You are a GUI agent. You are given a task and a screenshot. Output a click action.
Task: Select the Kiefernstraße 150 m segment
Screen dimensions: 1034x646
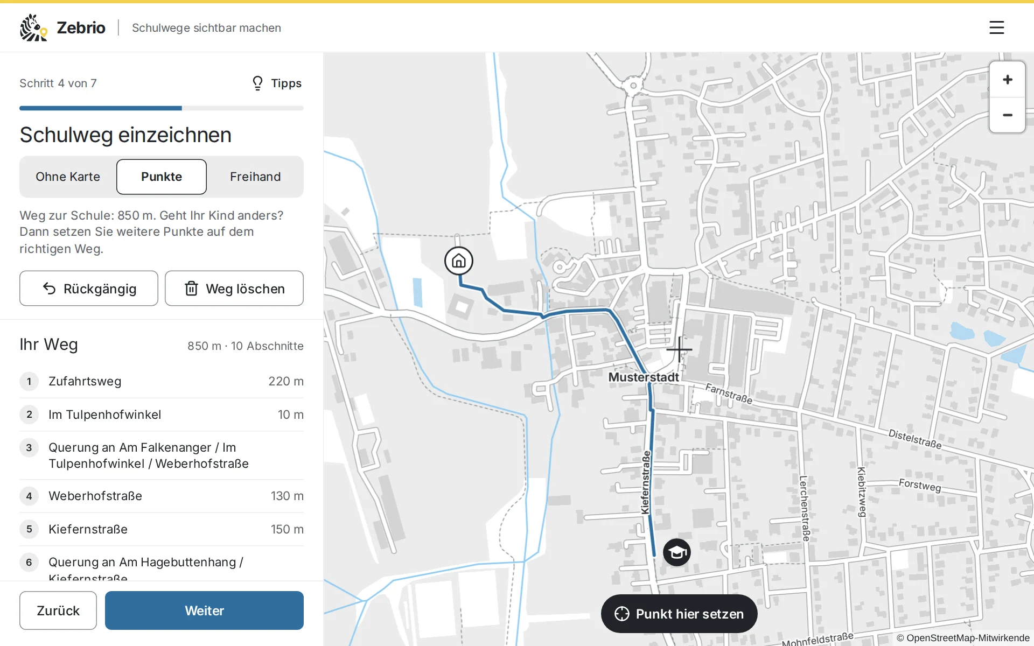point(162,529)
